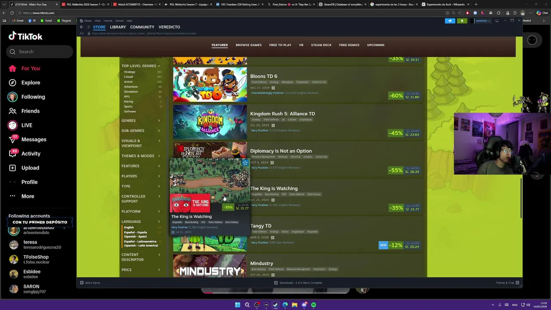Screen dimensions: 551x310
Task: Open Tangy TD game title
Action: pyautogui.click(x=260, y=226)
